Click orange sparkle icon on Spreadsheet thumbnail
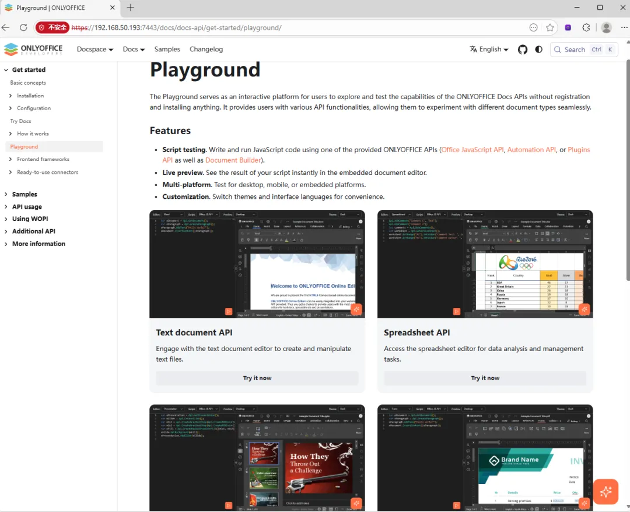 [x=584, y=309]
